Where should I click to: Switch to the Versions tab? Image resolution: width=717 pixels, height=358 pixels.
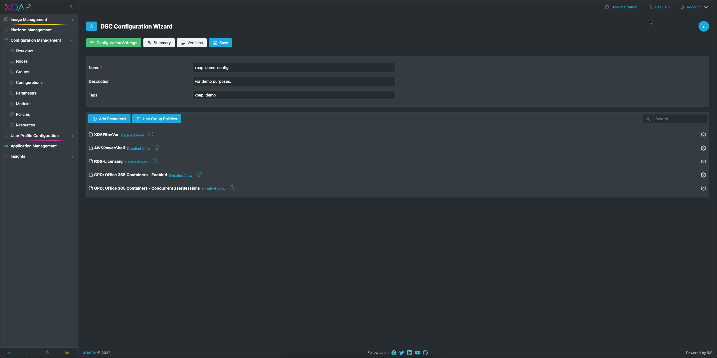(192, 43)
